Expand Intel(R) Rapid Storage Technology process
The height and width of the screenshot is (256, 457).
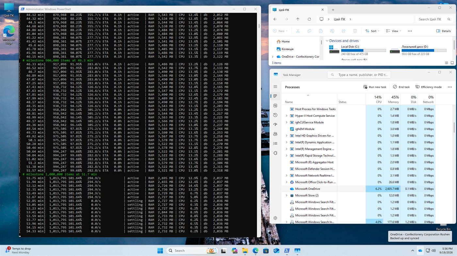tap(287, 155)
